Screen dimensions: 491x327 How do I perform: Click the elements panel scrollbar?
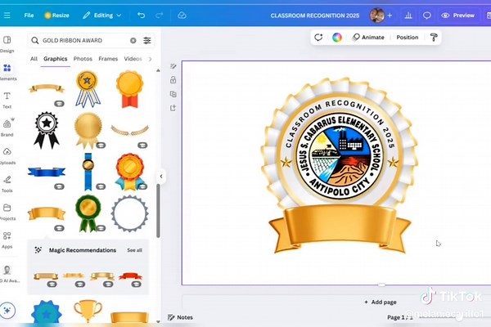158,211
